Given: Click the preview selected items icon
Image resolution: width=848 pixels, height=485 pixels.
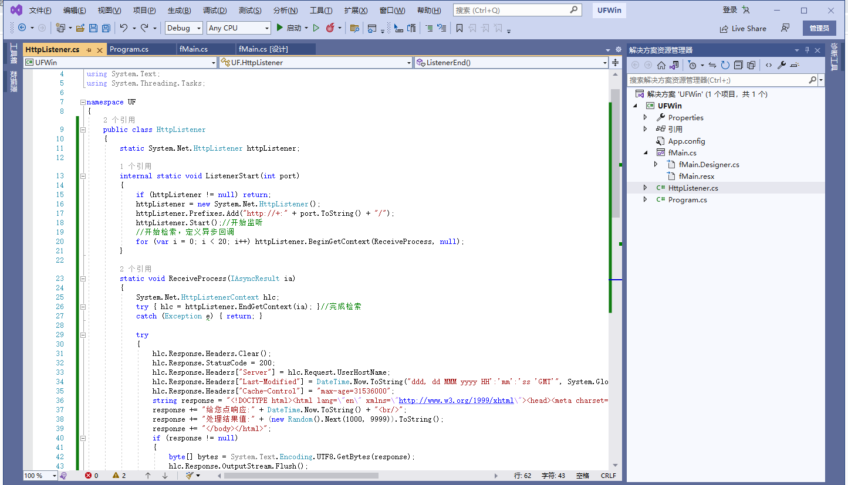Looking at the screenshot, I should click(x=795, y=65).
